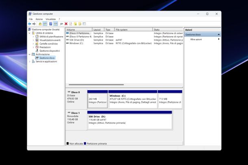Viewport: 248px width, 165px height.
Task: Collapse Gestione disco section in Azioni pane
Action: pos(219,35)
